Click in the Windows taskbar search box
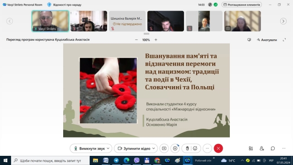293x165 pixels. tap(50, 160)
